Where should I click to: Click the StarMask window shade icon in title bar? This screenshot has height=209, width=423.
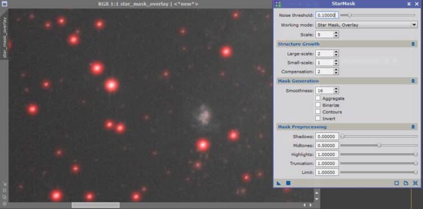click(x=409, y=4)
